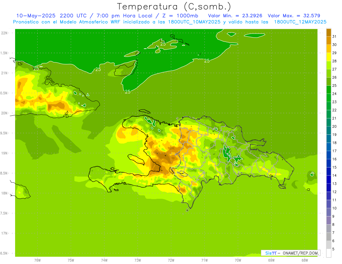Pick the legend color band between 6 and 7
Viewport: 342px width, 264px height.
[x=329, y=237]
